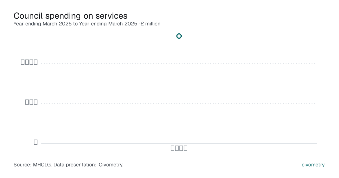339x178 pixels.
Task: Click the middle dotted horizontal gridline
Action: click(x=179, y=103)
